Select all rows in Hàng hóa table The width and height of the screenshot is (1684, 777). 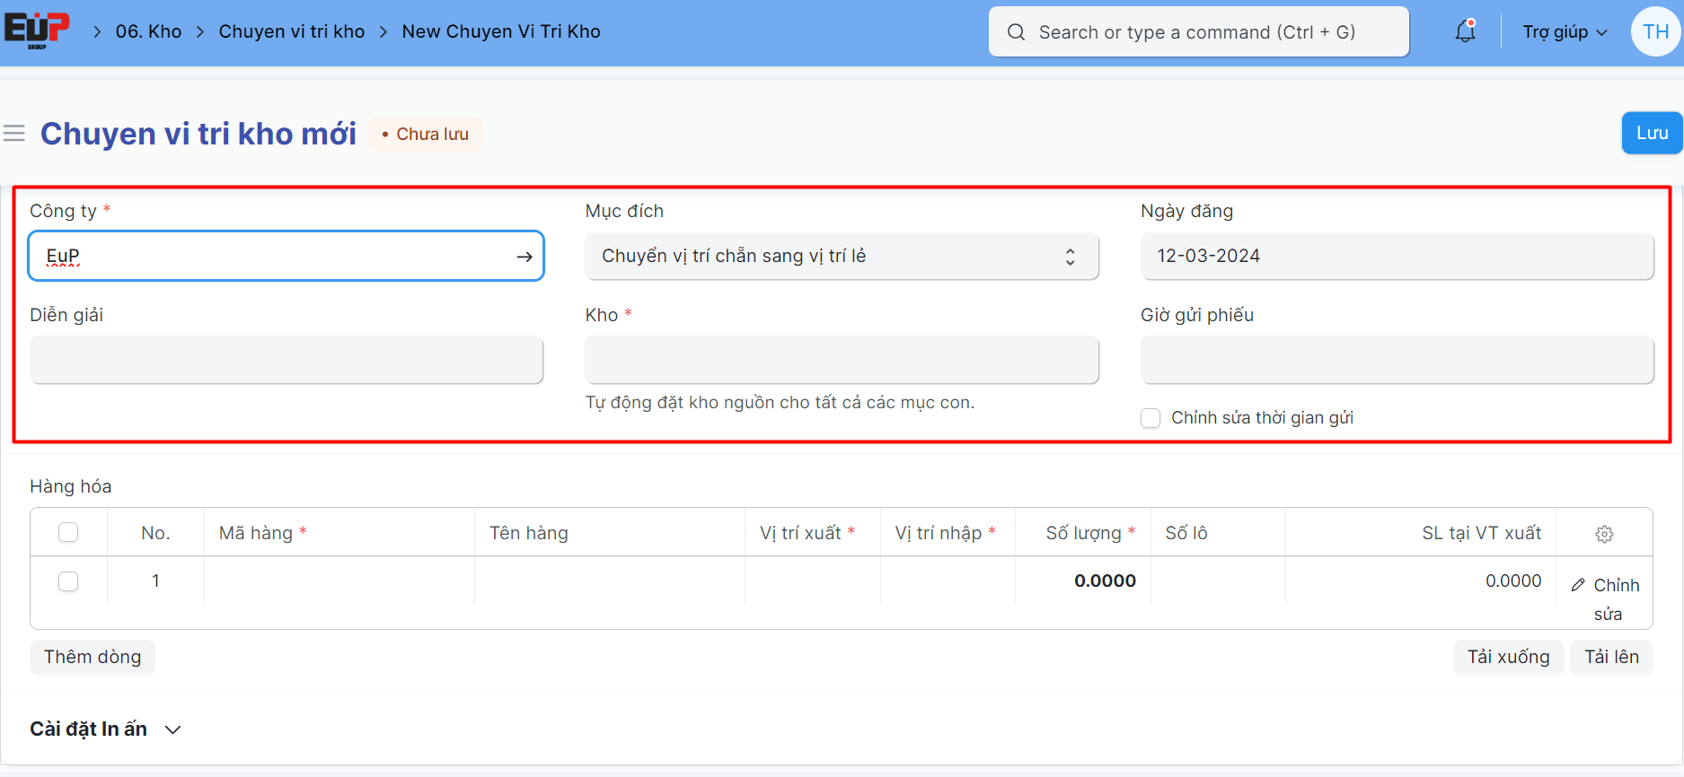[x=68, y=532]
